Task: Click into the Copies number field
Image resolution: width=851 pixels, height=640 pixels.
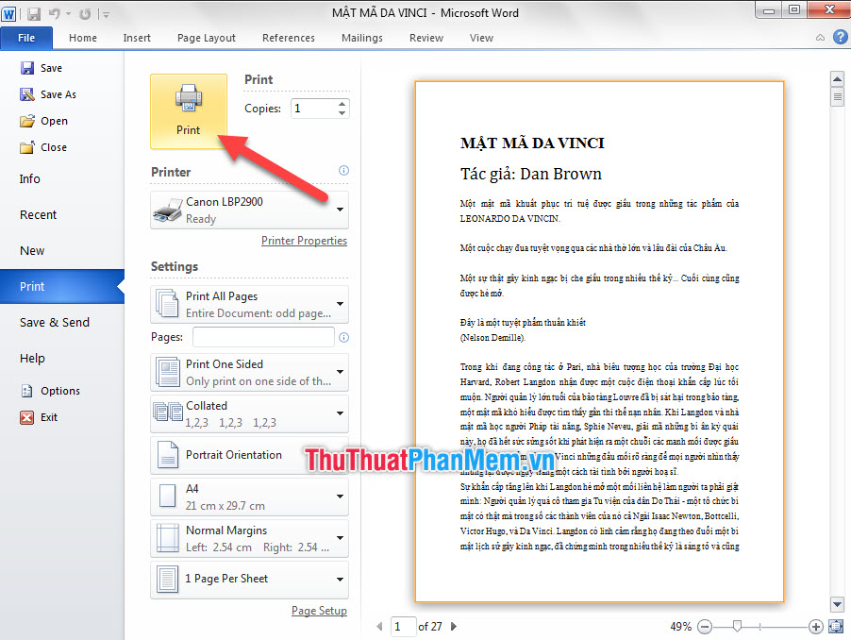Action: tap(313, 108)
